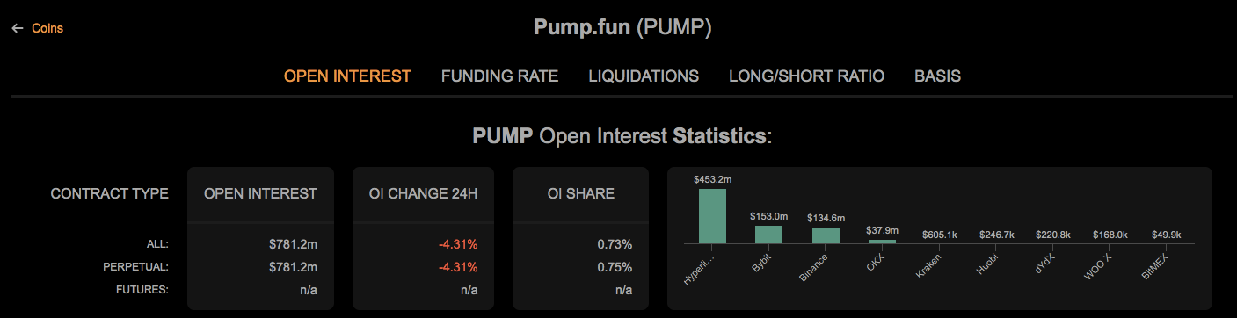
Task: Click the OI Share column header
Action: pos(580,193)
